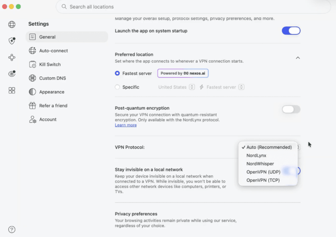This screenshot has width=336, height=237.
Task: Click the lightning bolt icon beside Fastest server
Action: click(x=201, y=87)
